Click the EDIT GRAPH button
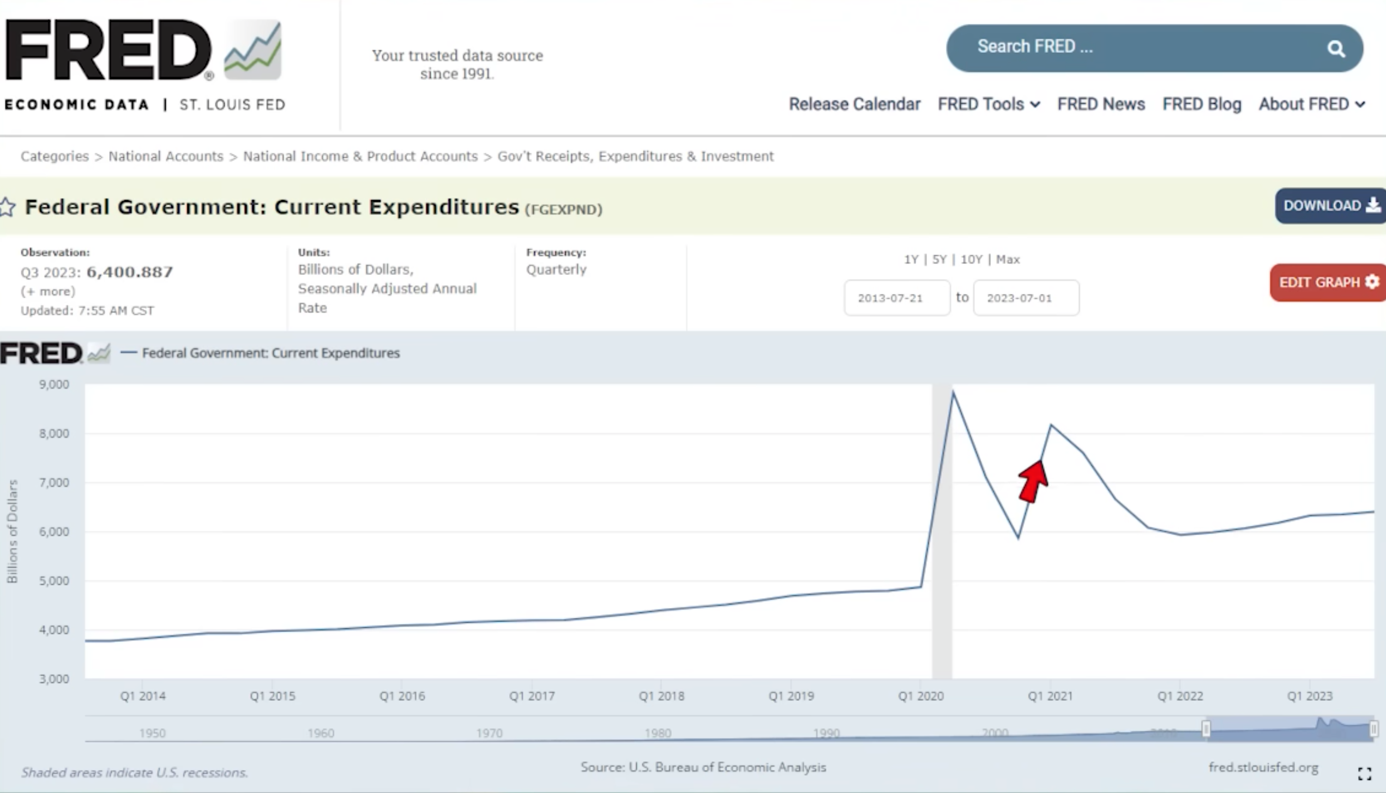The width and height of the screenshot is (1386, 793). (1327, 283)
